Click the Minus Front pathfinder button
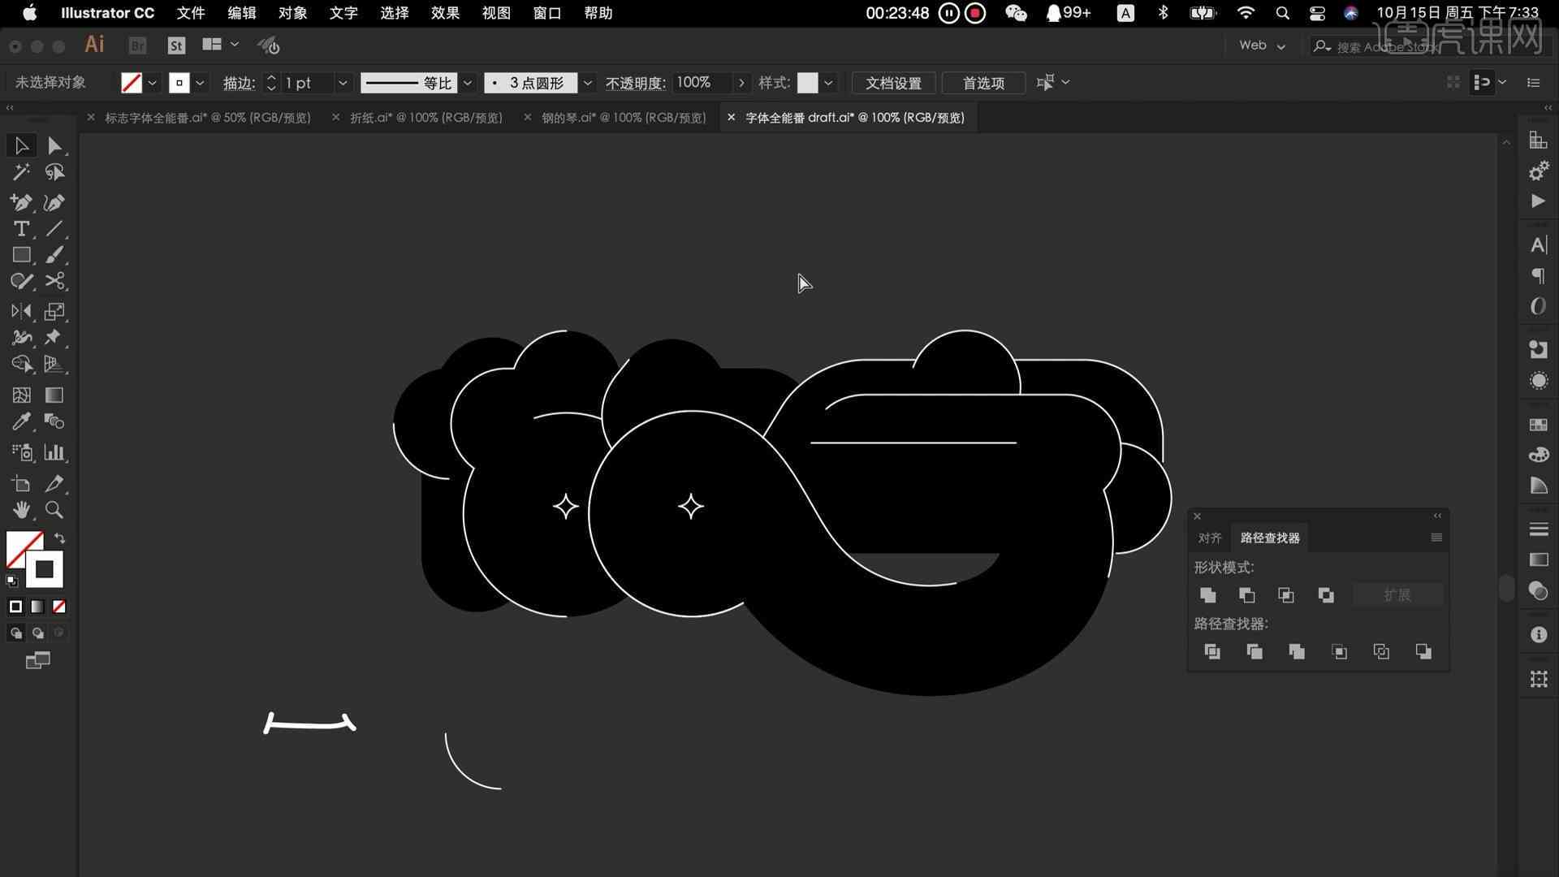 click(x=1246, y=594)
